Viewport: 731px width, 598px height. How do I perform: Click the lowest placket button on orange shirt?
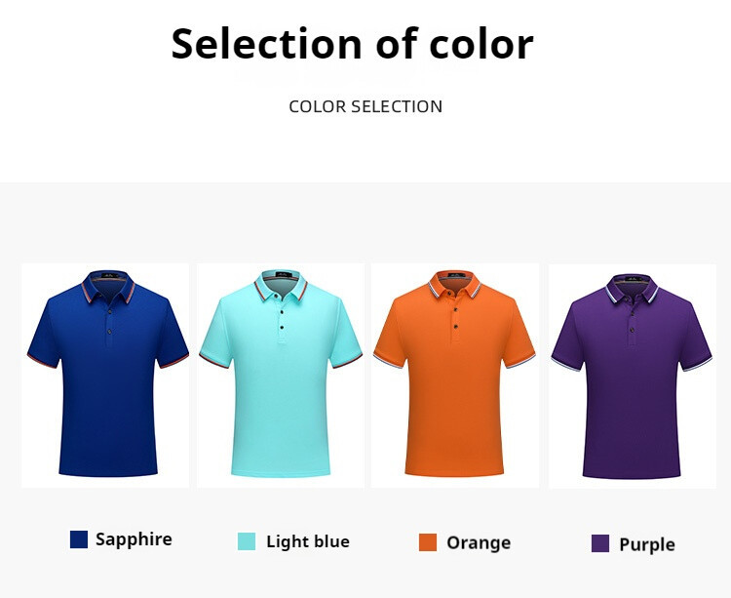(x=455, y=327)
